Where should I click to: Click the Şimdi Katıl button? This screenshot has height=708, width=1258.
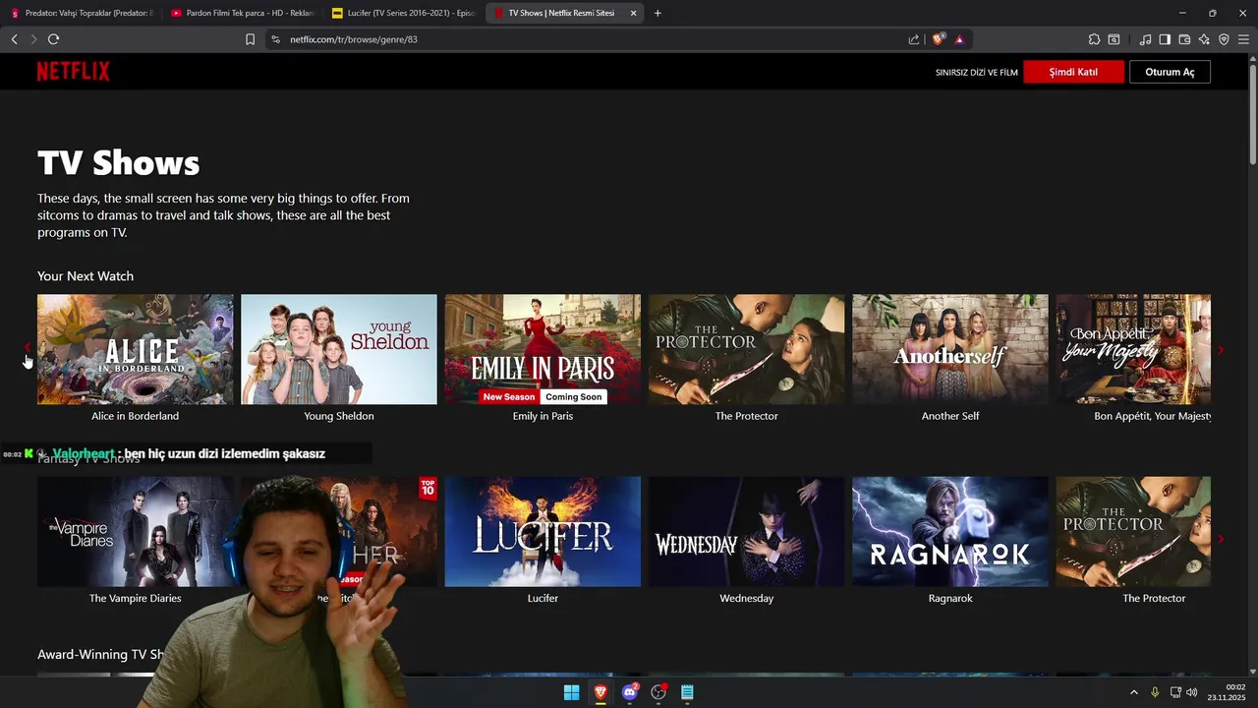click(x=1073, y=72)
